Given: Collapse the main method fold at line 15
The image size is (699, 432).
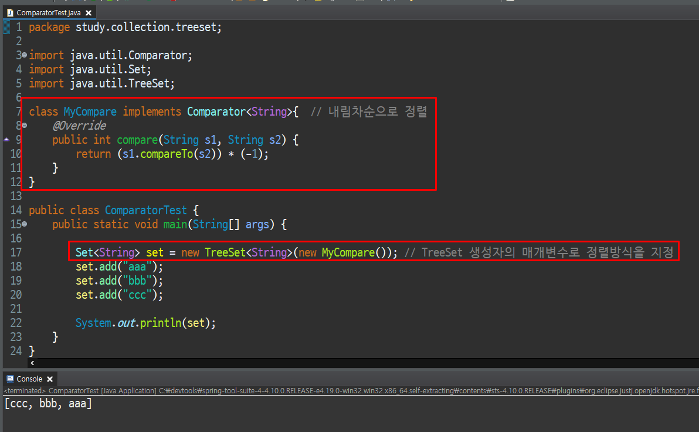Looking at the screenshot, I should [x=25, y=224].
